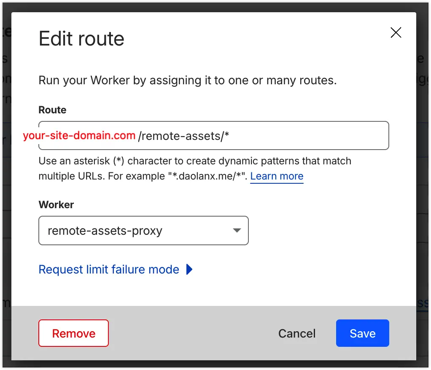431x370 pixels.
Task: Click the Remove button
Action: [x=73, y=333]
